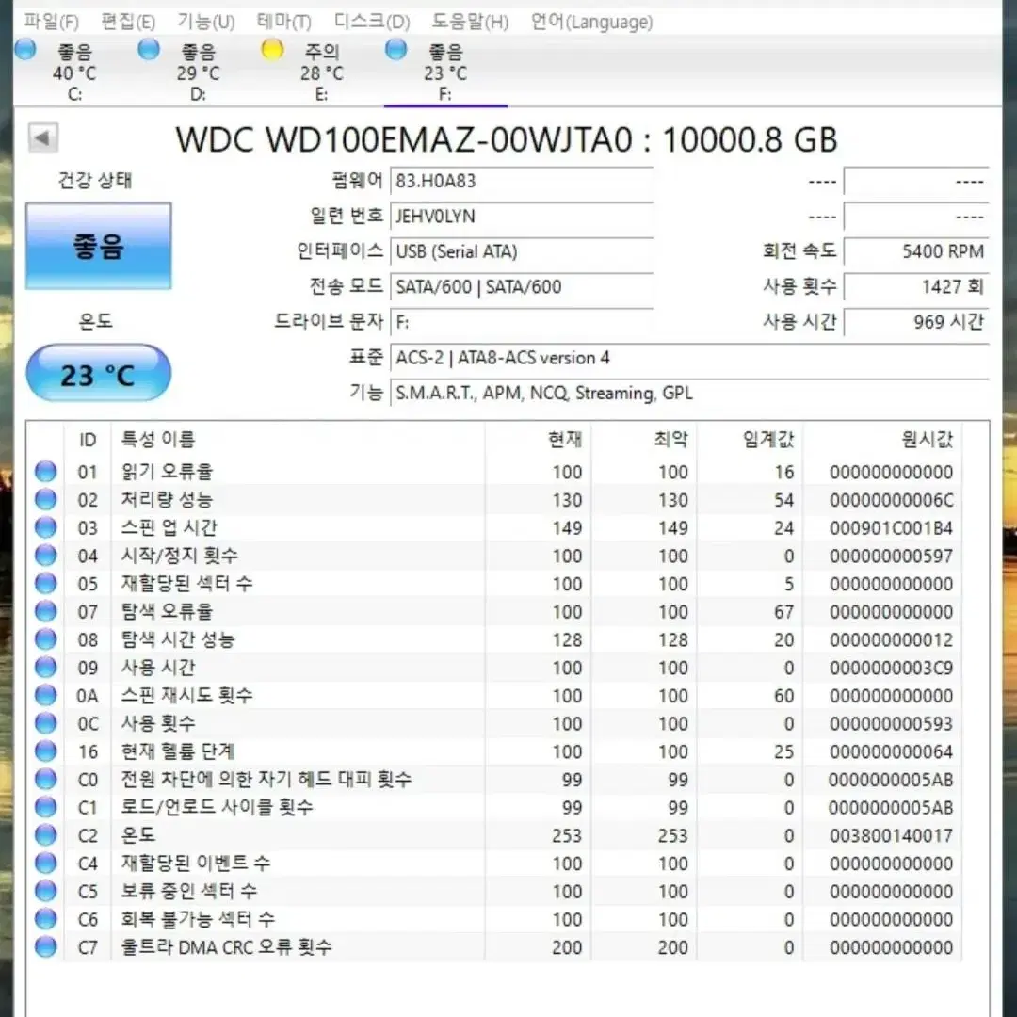The width and height of the screenshot is (1017, 1017).
Task: Click the firmware field 83.H0A83
Action: (x=522, y=180)
